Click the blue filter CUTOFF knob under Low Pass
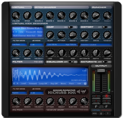This screenshot has height=118, width=124. pyautogui.click(x=16, y=53)
